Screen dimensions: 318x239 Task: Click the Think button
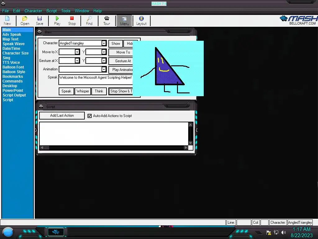click(x=99, y=91)
